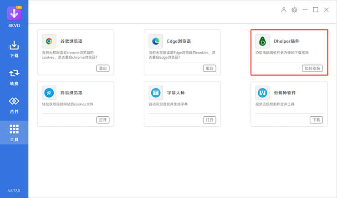Screen dimensions: 337x198
Task: Open the 合并 merge section
Action: (x=14, y=105)
